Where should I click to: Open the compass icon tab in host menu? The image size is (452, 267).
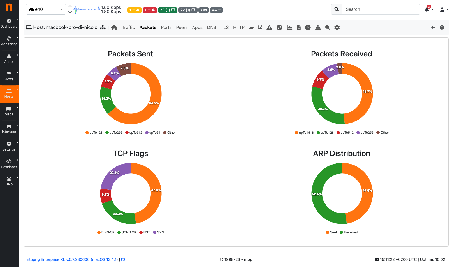[x=279, y=27]
